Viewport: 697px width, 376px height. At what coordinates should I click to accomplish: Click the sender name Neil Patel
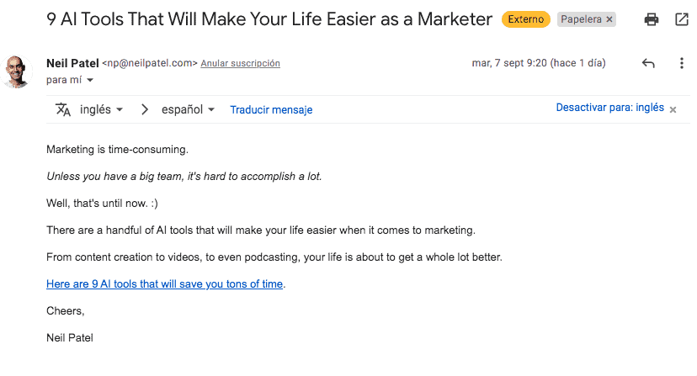click(x=72, y=63)
